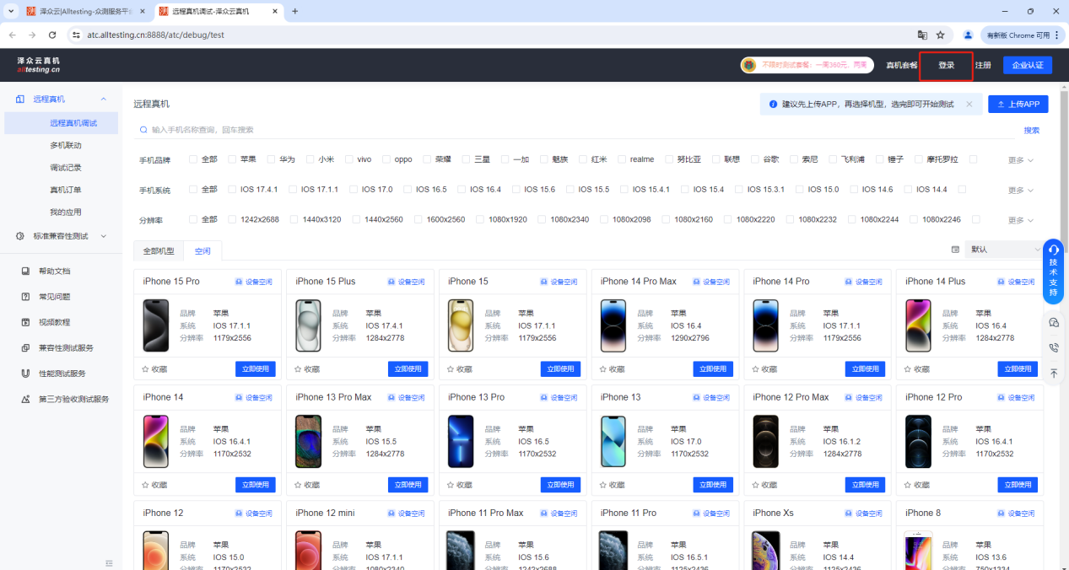Image resolution: width=1069 pixels, height=570 pixels.
Task: Click 立即使用 for iPhone 13 Pro
Action: (x=560, y=485)
